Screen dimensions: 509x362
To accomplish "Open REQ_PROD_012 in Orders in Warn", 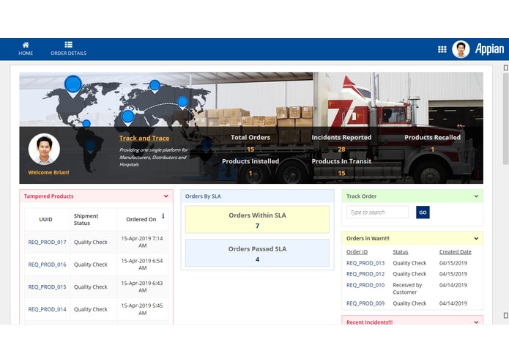I will pos(365,273).
